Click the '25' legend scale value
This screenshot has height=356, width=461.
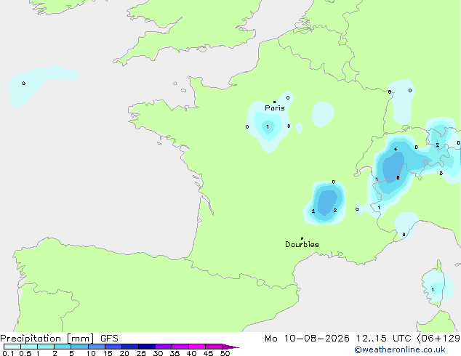click(x=141, y=353)
